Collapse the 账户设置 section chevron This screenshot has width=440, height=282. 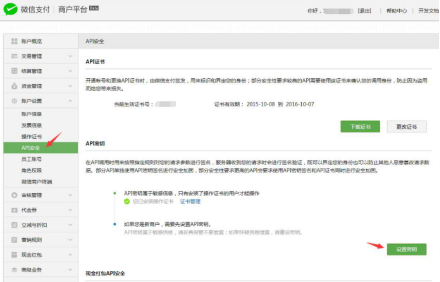tap(70, 101)
